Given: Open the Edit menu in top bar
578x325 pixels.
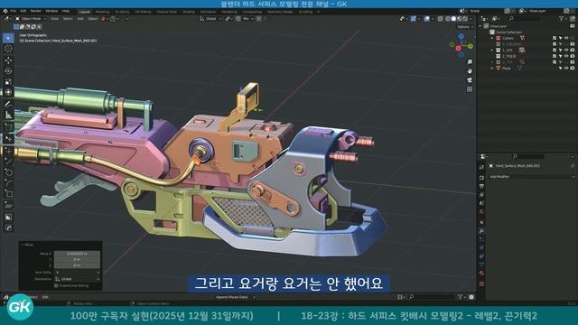Looking at the screenshot, I should [23, 11].
